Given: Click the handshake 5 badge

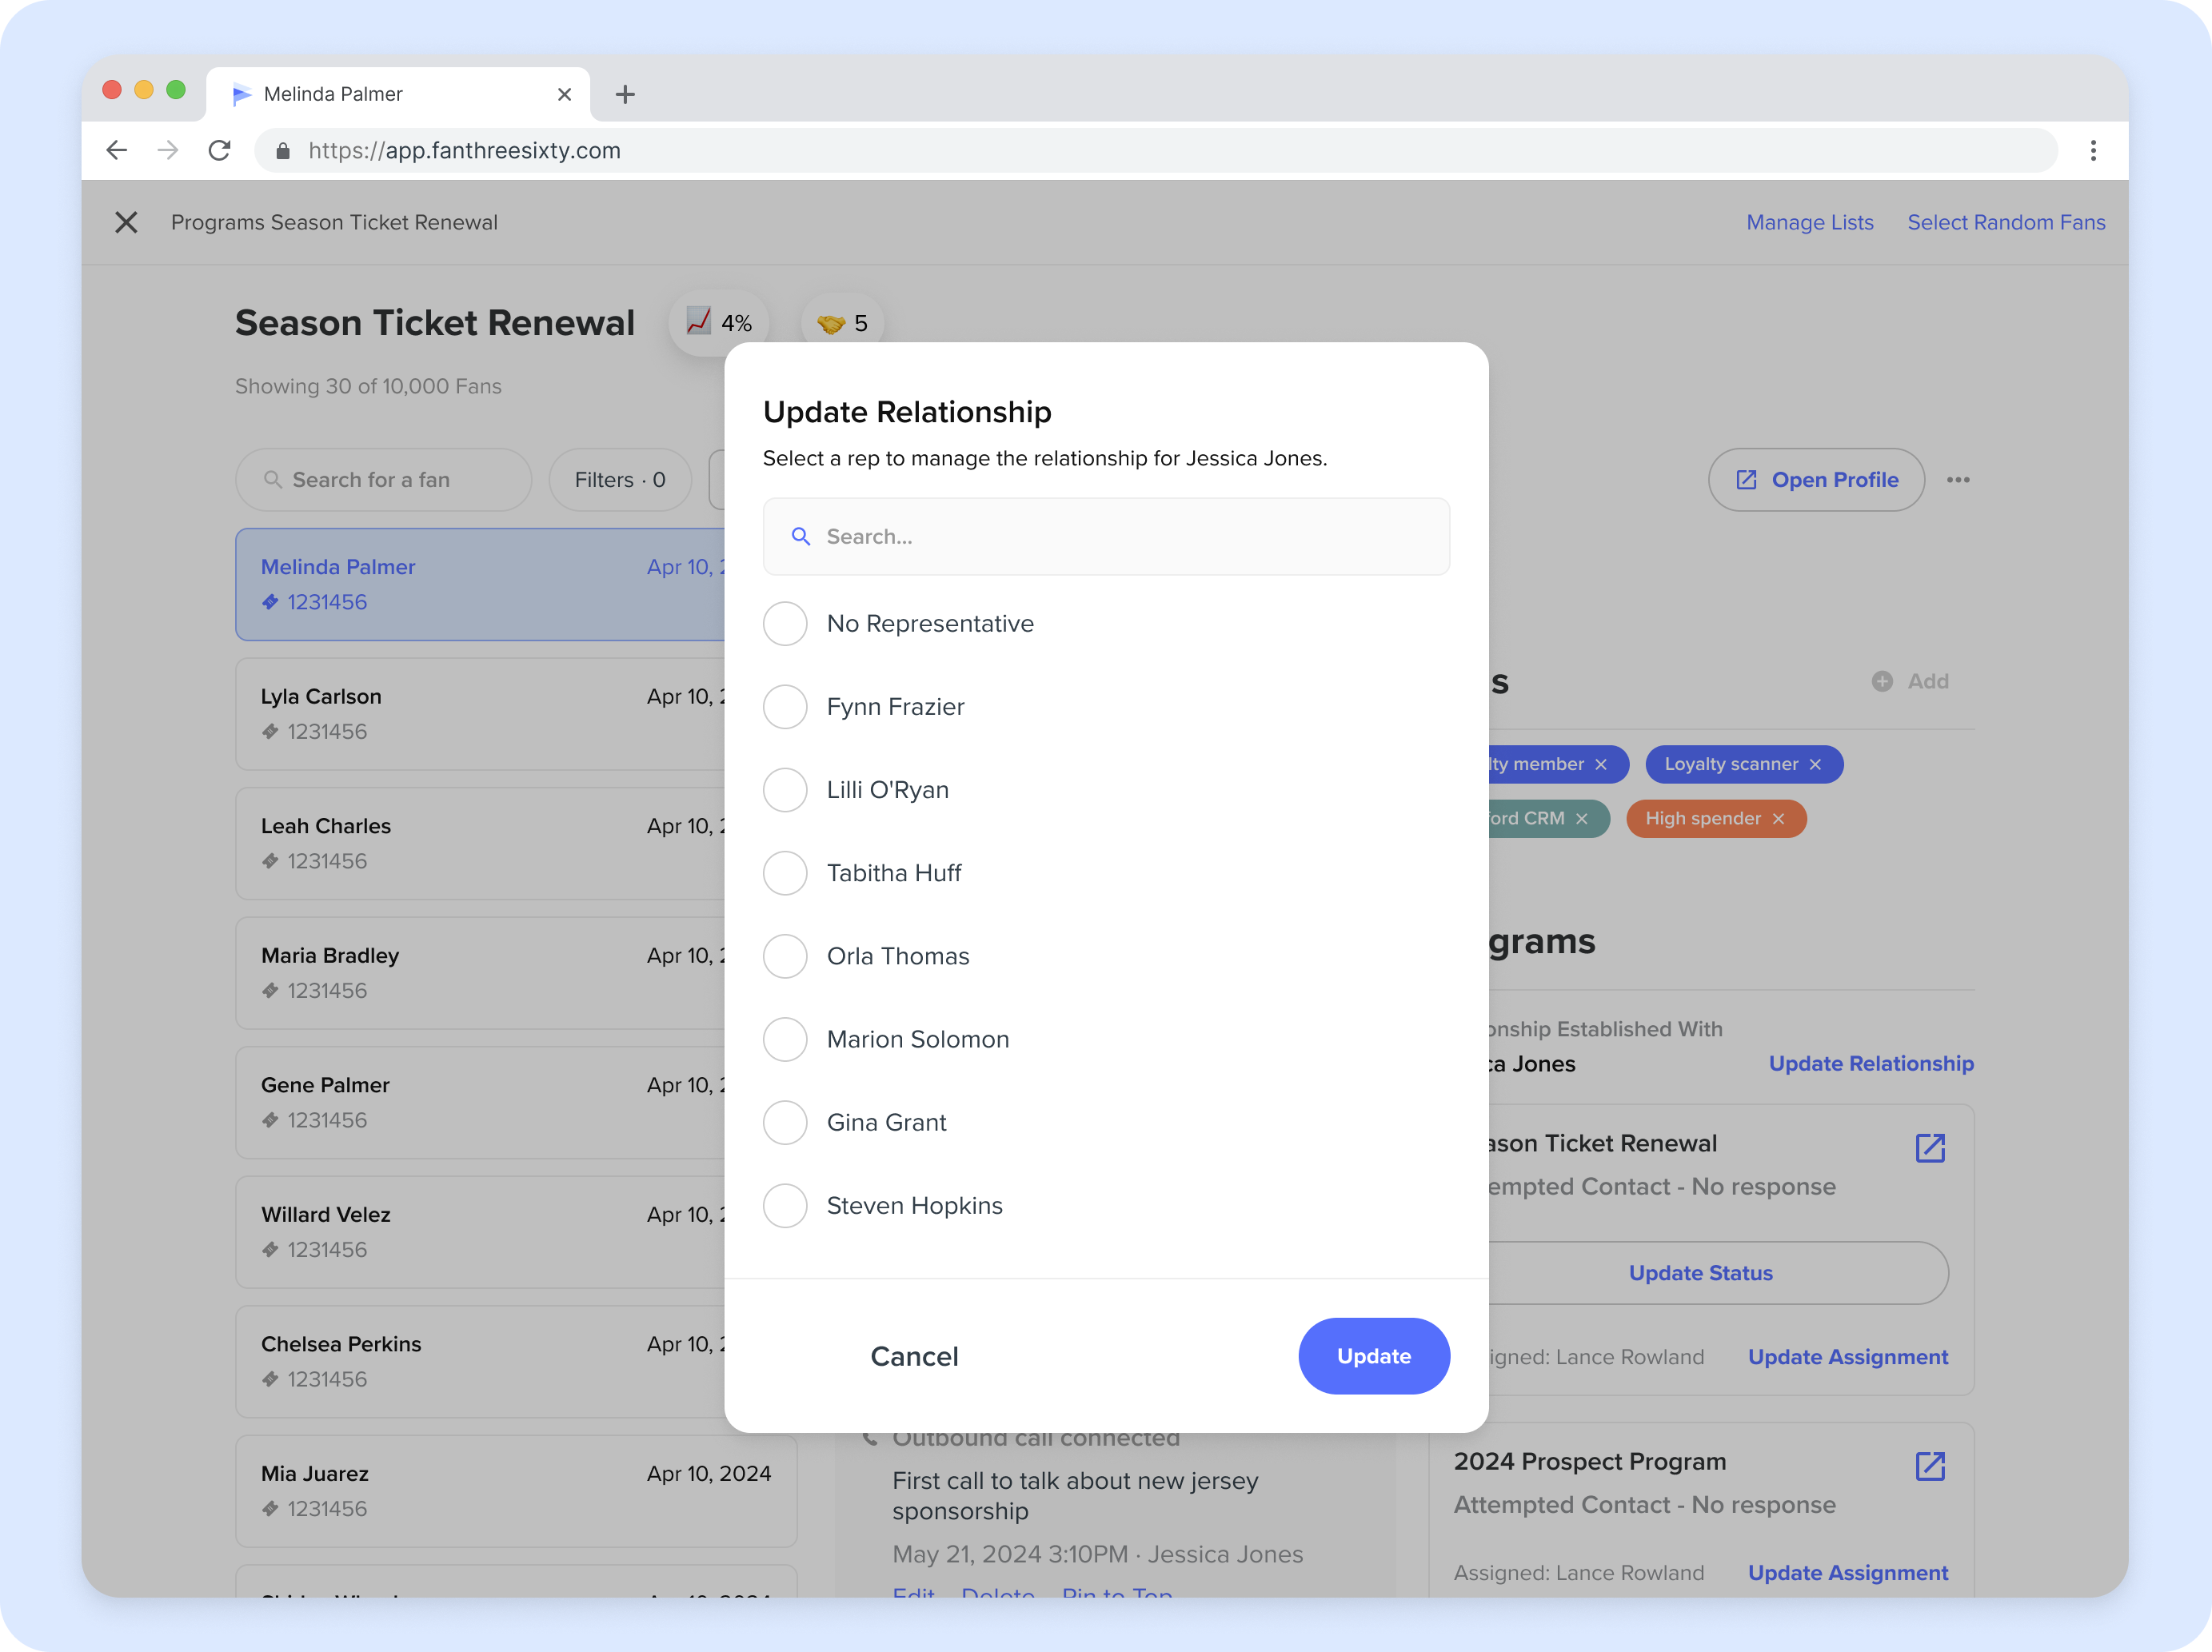Looking at the screenshot, I should 842,323.
